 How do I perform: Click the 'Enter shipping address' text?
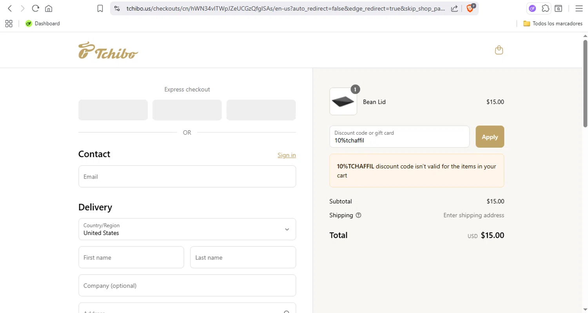pyautogui.click(x=474, y=215)
